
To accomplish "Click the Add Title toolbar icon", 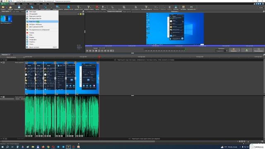I will tap(89, 7).
